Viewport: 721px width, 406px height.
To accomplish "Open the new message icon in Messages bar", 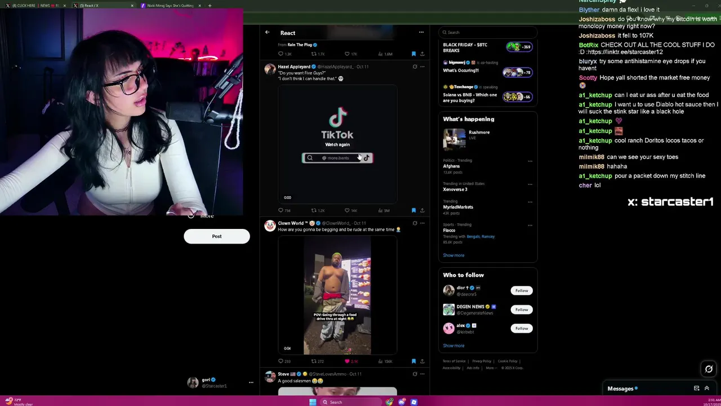I will [696, 389].
